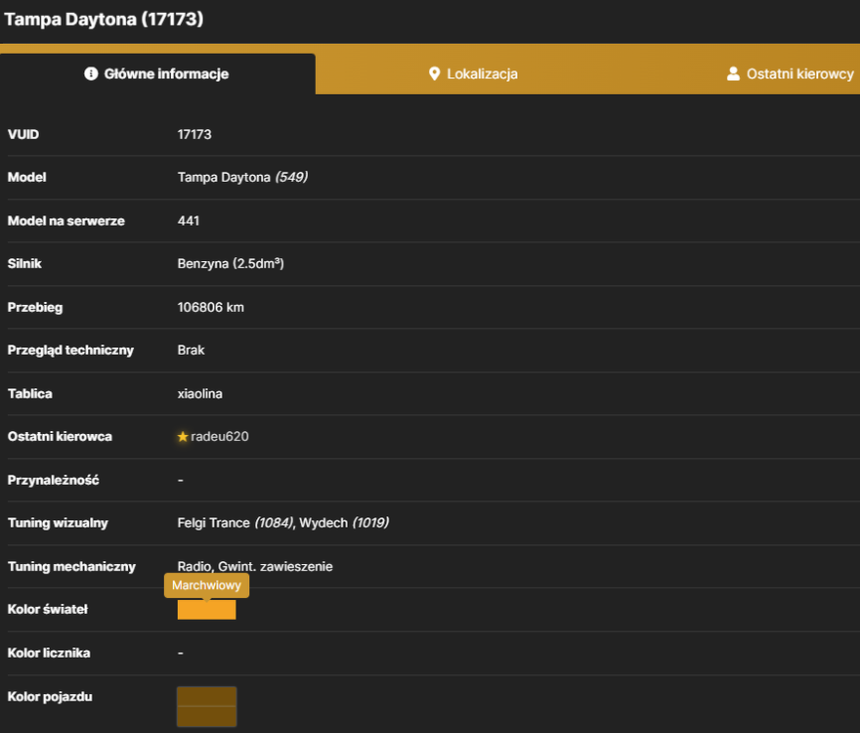This screenshot has height=733, width=860.
Task: Click the Tuning mechaniczny row label
Action: [71, 566]
